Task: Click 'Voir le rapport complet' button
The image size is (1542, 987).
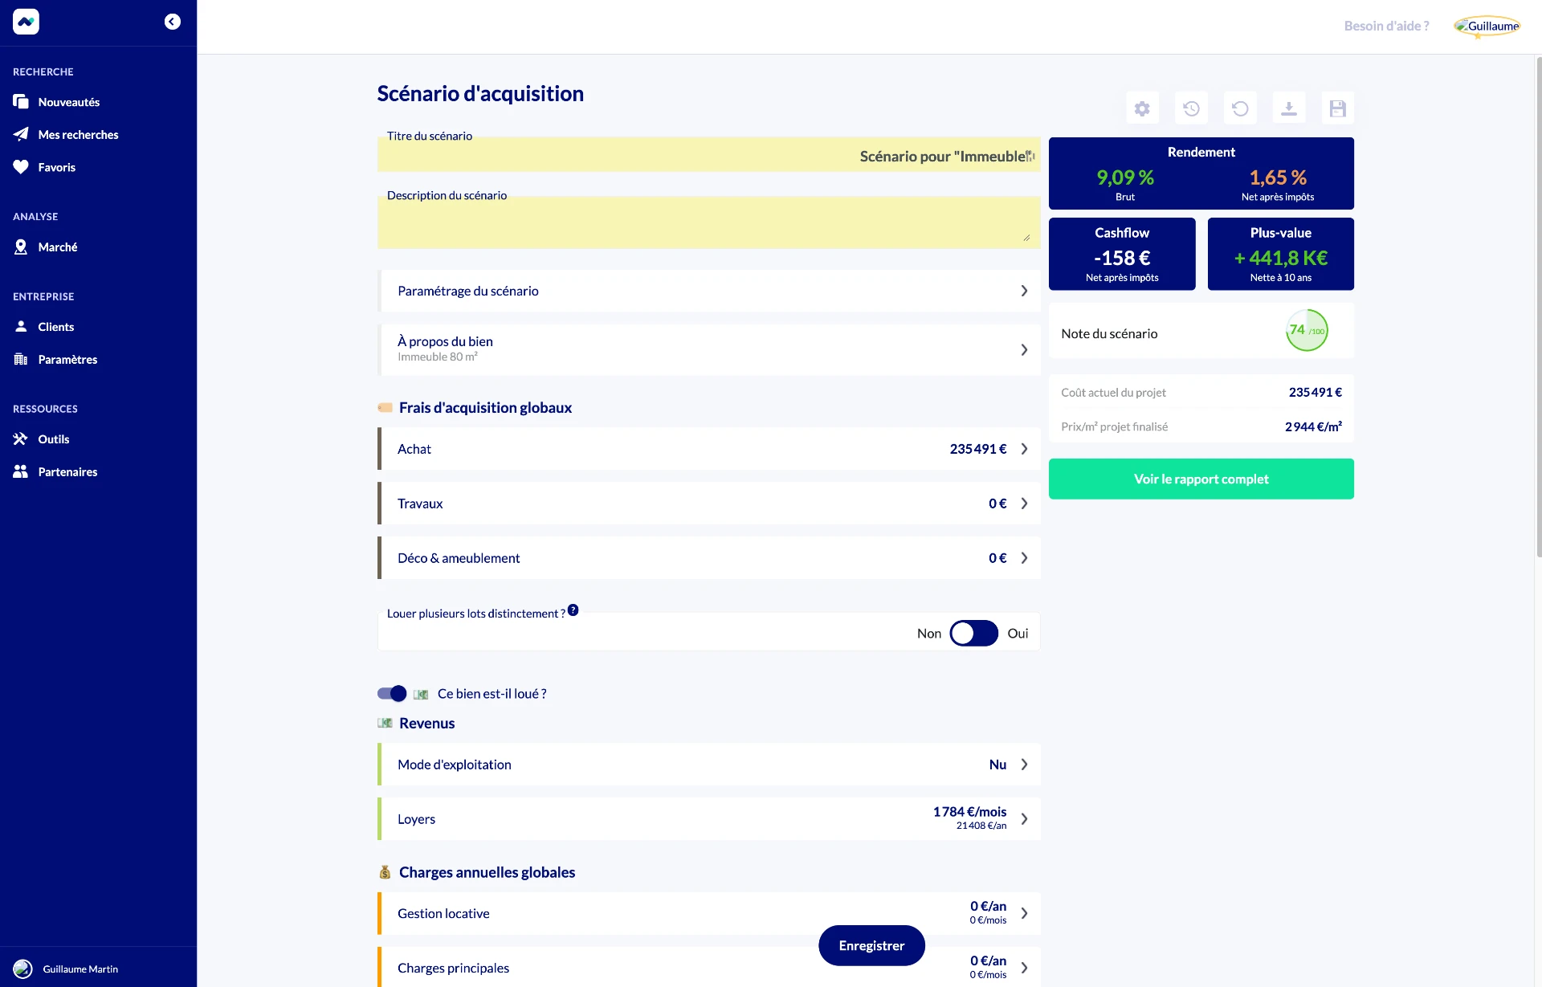Action: [1201, 479]
